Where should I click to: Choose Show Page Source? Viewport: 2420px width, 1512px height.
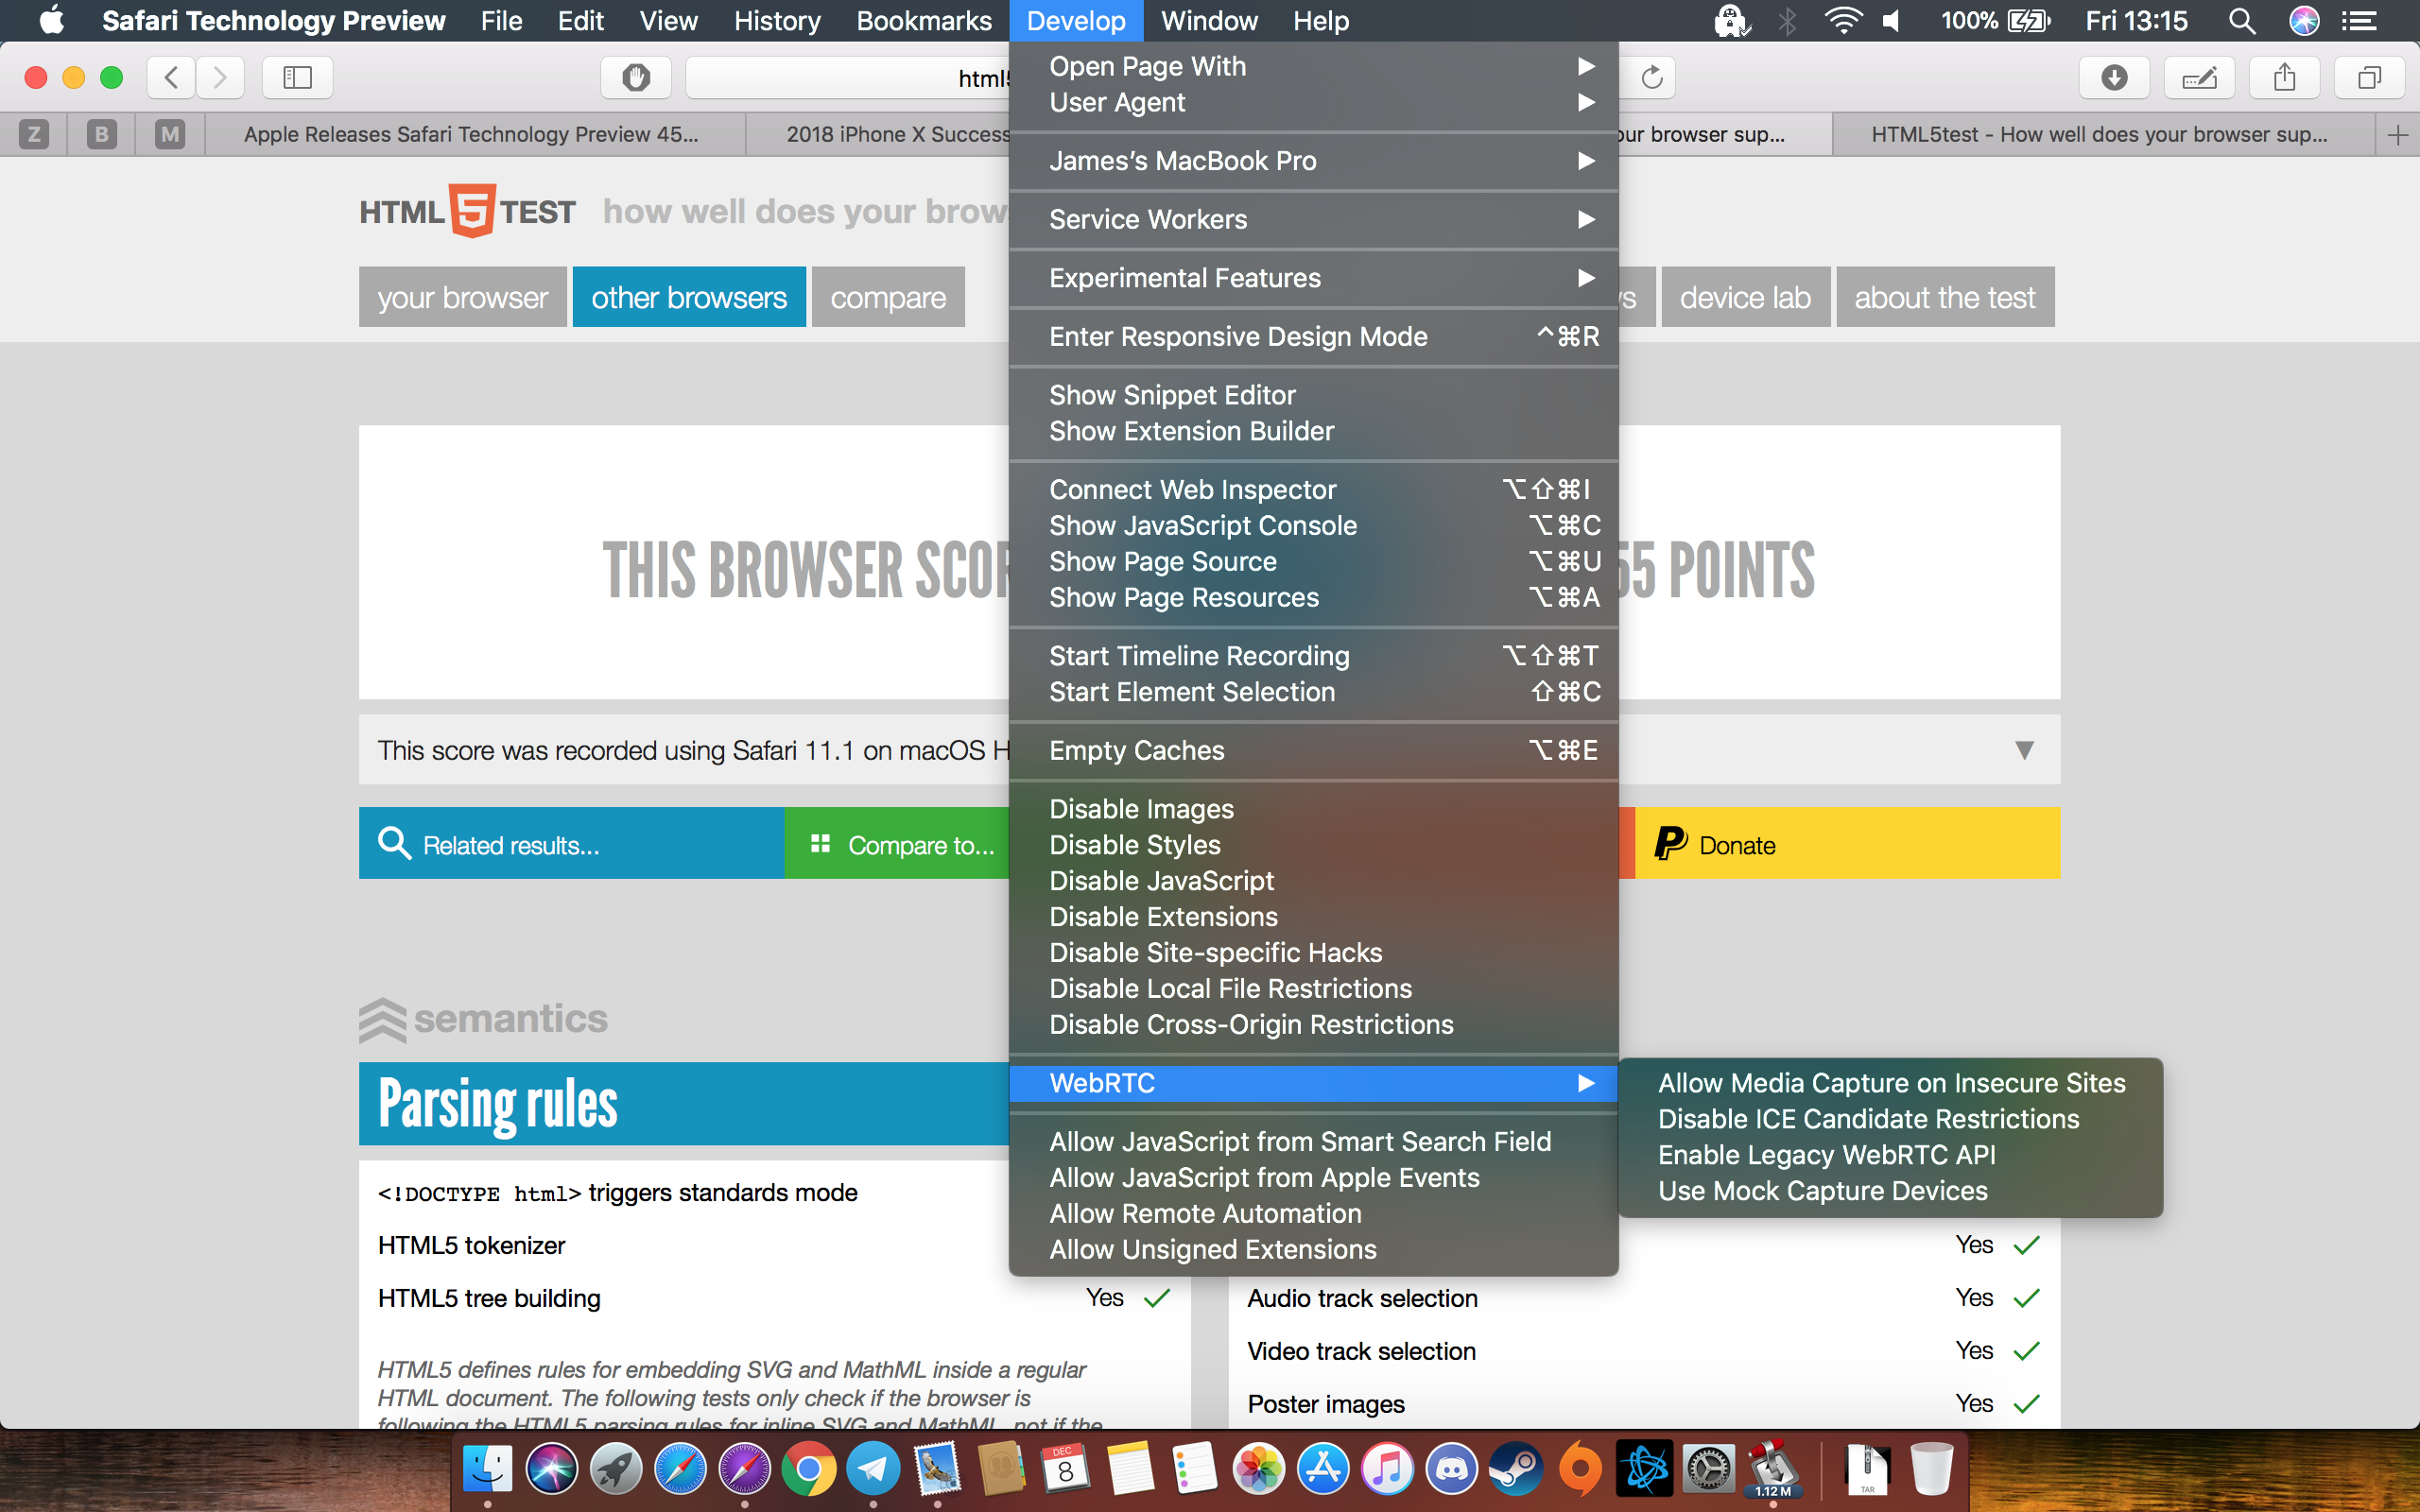click(x=1313, y=562)
